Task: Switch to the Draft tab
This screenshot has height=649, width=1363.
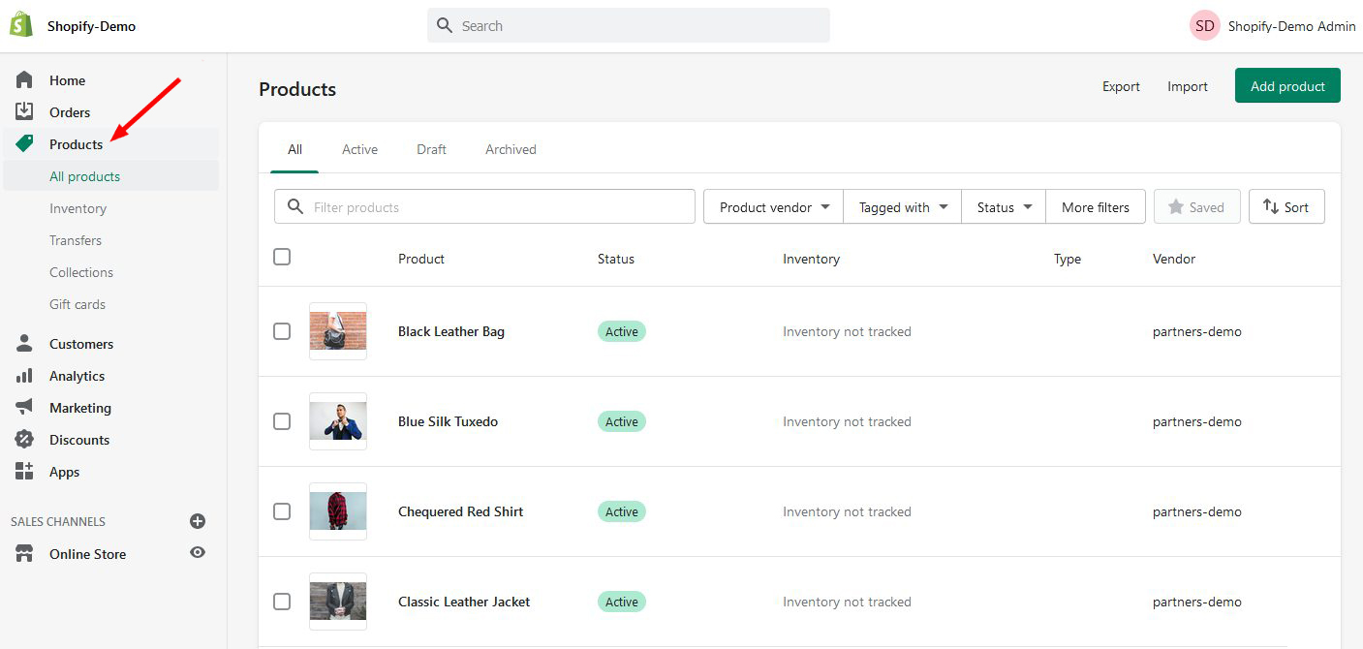Action: point(431,149)
